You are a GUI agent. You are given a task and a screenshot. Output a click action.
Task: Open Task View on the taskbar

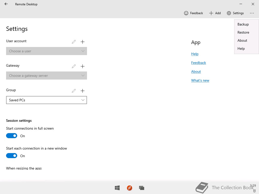(142, 188)
